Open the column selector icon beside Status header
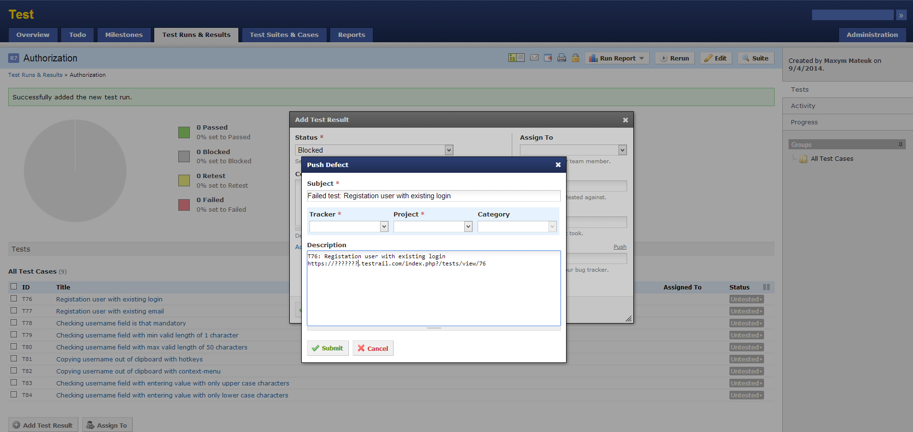This screenshot has height=432, width=913. pos(766,287)
